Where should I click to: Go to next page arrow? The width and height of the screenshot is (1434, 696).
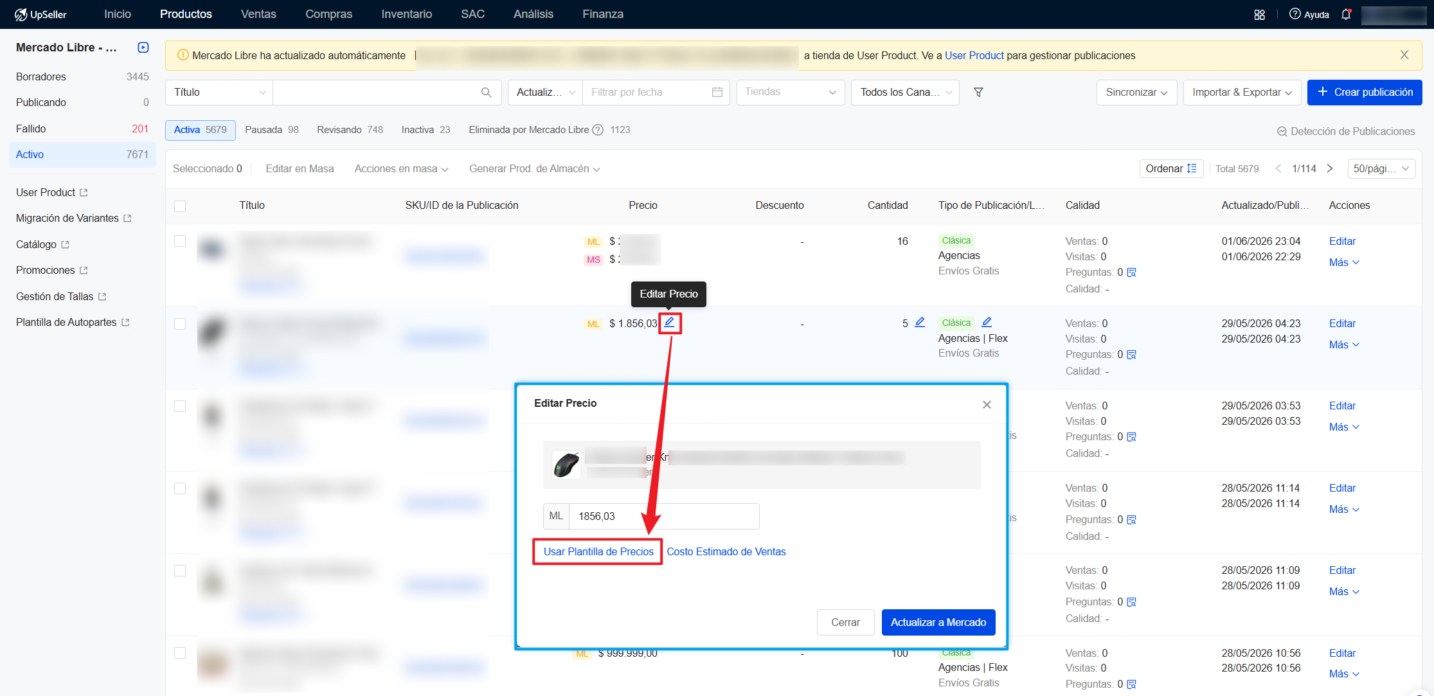pos(1330,168)
